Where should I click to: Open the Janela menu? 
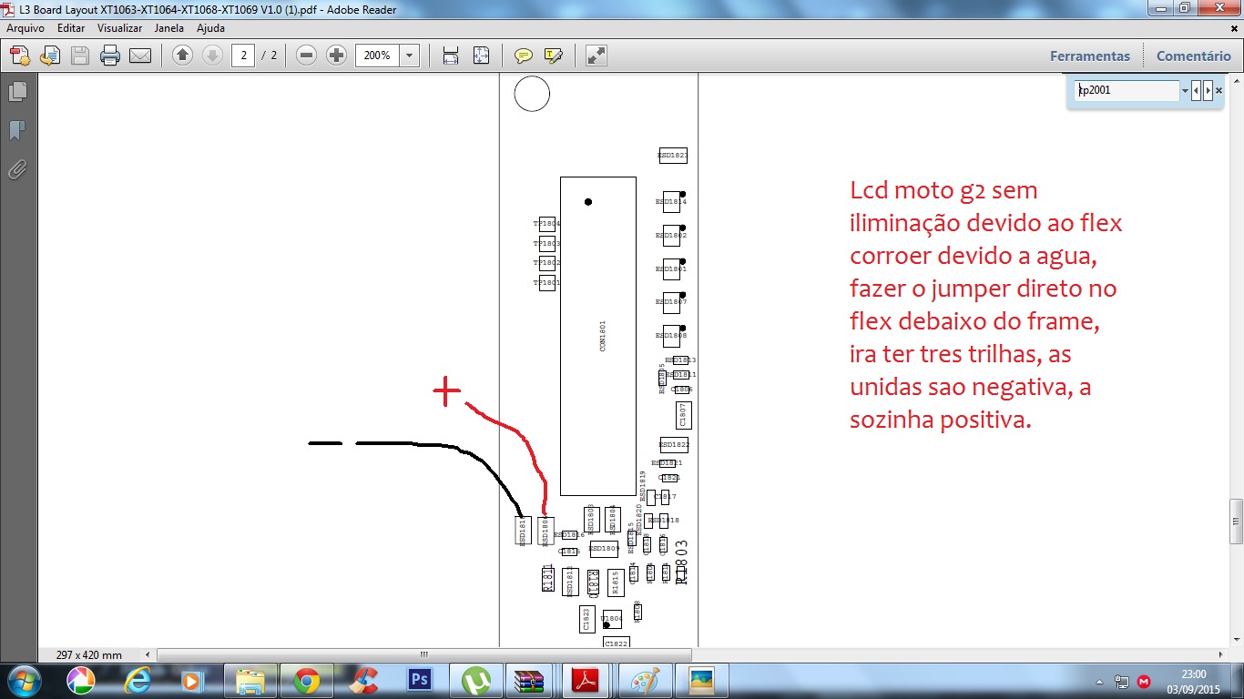tap(169, 28)
